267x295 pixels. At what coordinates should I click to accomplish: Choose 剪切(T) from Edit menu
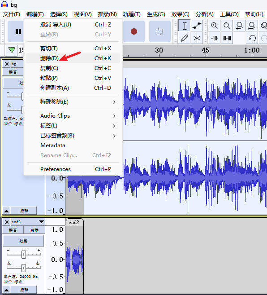(73, 48)
